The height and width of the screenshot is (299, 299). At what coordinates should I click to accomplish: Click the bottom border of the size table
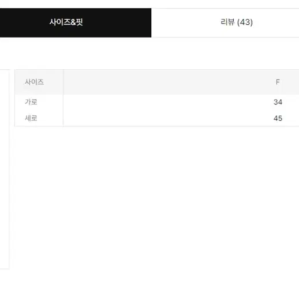[x=157, y=126]
